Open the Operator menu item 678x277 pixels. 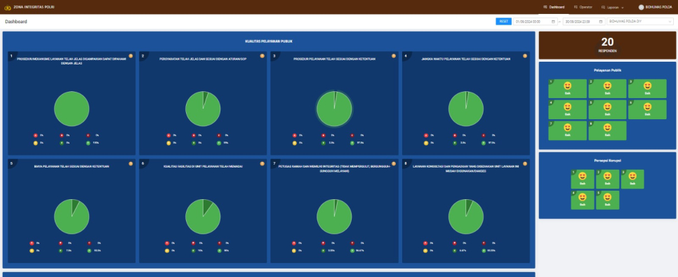pyautogui.click(x=583, y=7)
